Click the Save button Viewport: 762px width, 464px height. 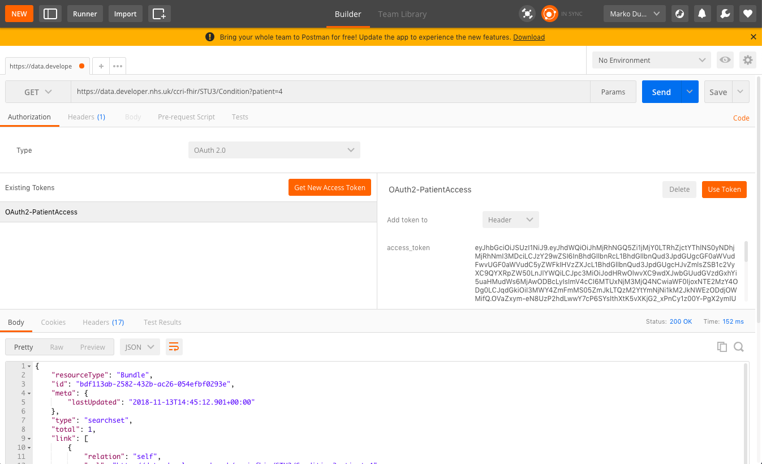click(x=718, y=92)
